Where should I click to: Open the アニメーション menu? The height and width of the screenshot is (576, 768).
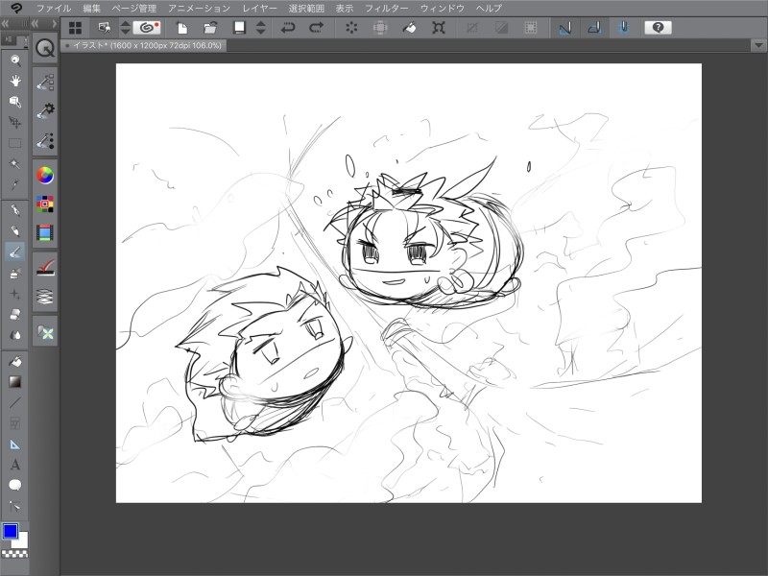[x=199, y=9]
